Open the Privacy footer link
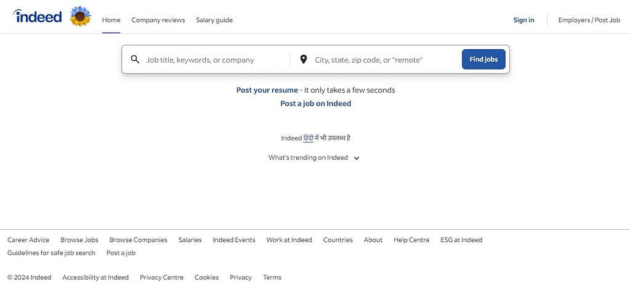Image resolution: width=630 pixels, height=293 pixels. (241, 278)
